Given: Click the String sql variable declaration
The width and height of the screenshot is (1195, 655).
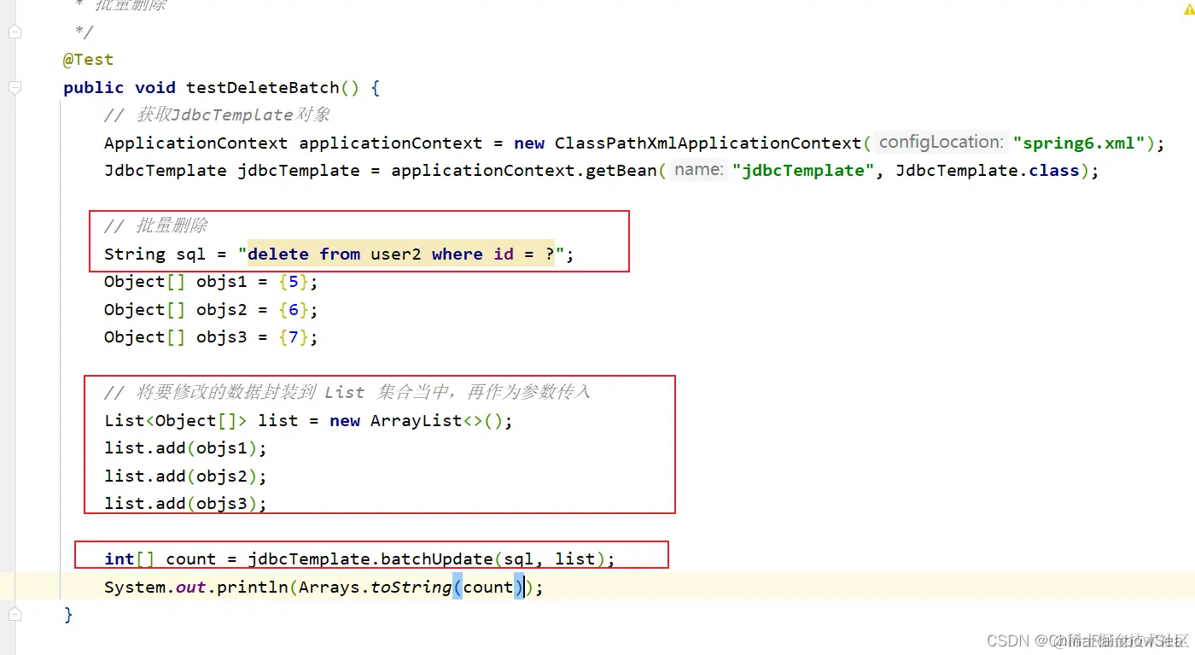Looking at the screenshot, I should [x=155, y=254].
